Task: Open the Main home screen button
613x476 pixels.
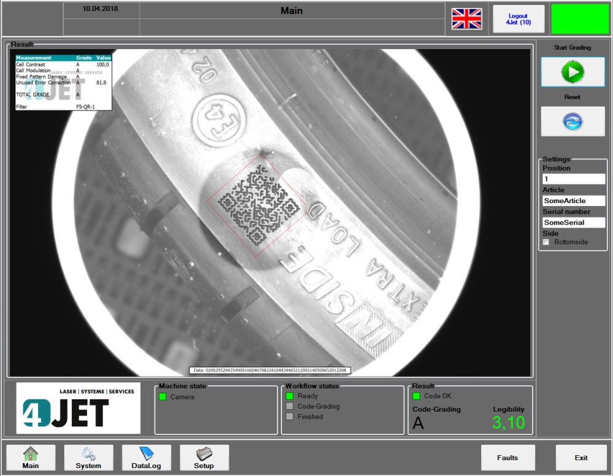Action: click(31, 458)
